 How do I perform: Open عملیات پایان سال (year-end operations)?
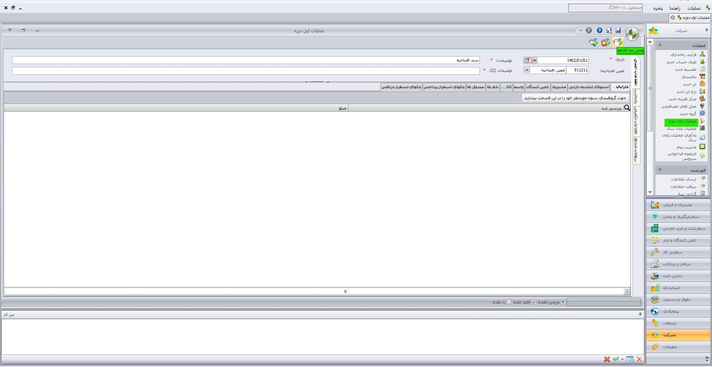(x=681, y=128)
